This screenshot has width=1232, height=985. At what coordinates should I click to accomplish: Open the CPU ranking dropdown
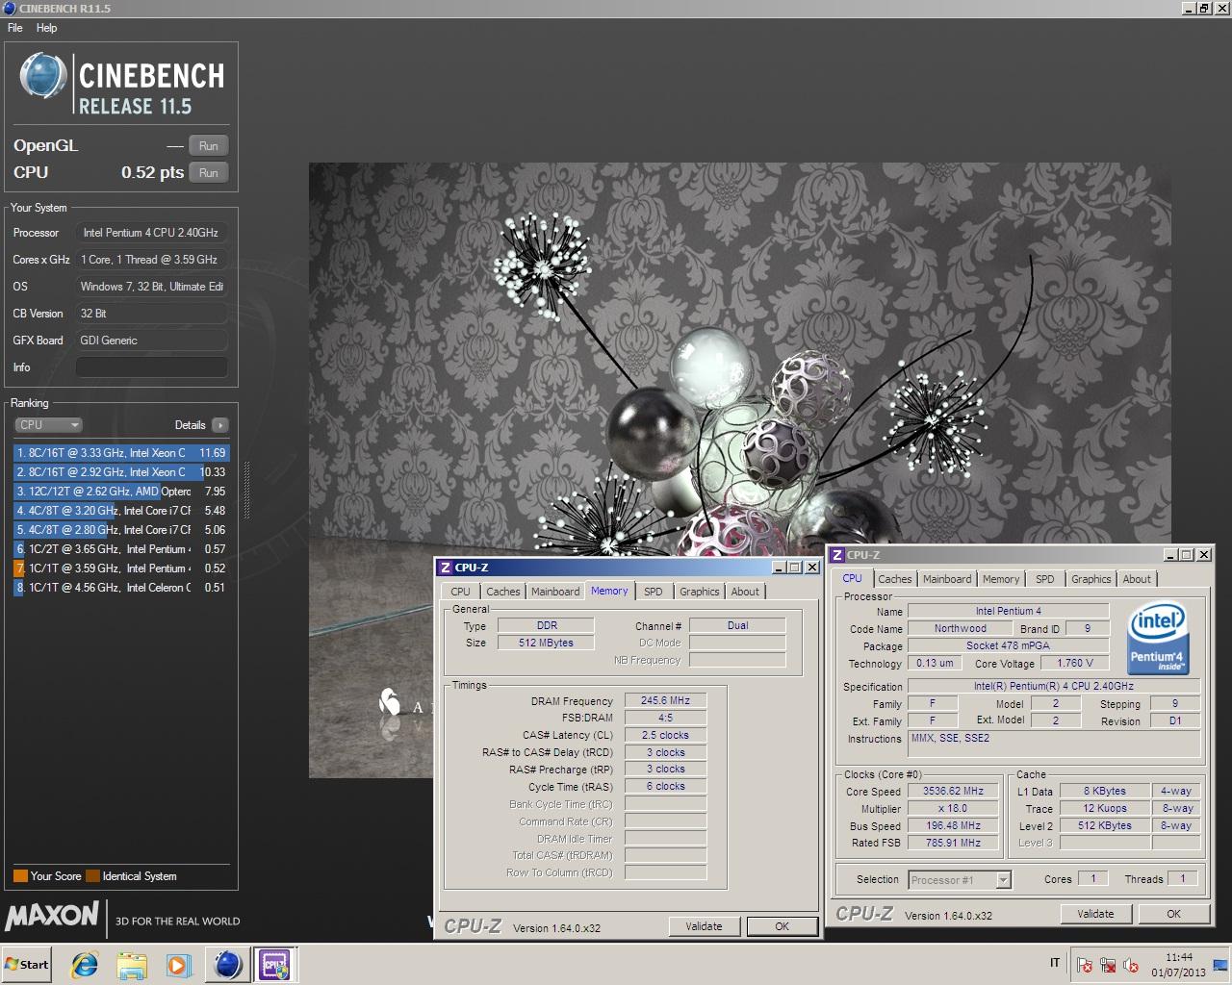click(48, 425)
